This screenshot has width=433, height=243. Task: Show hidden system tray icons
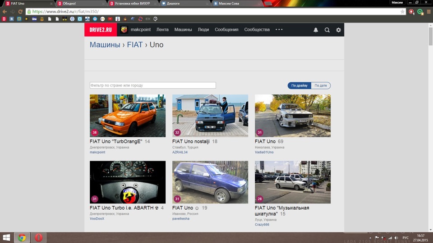click(x=370, y=238)
